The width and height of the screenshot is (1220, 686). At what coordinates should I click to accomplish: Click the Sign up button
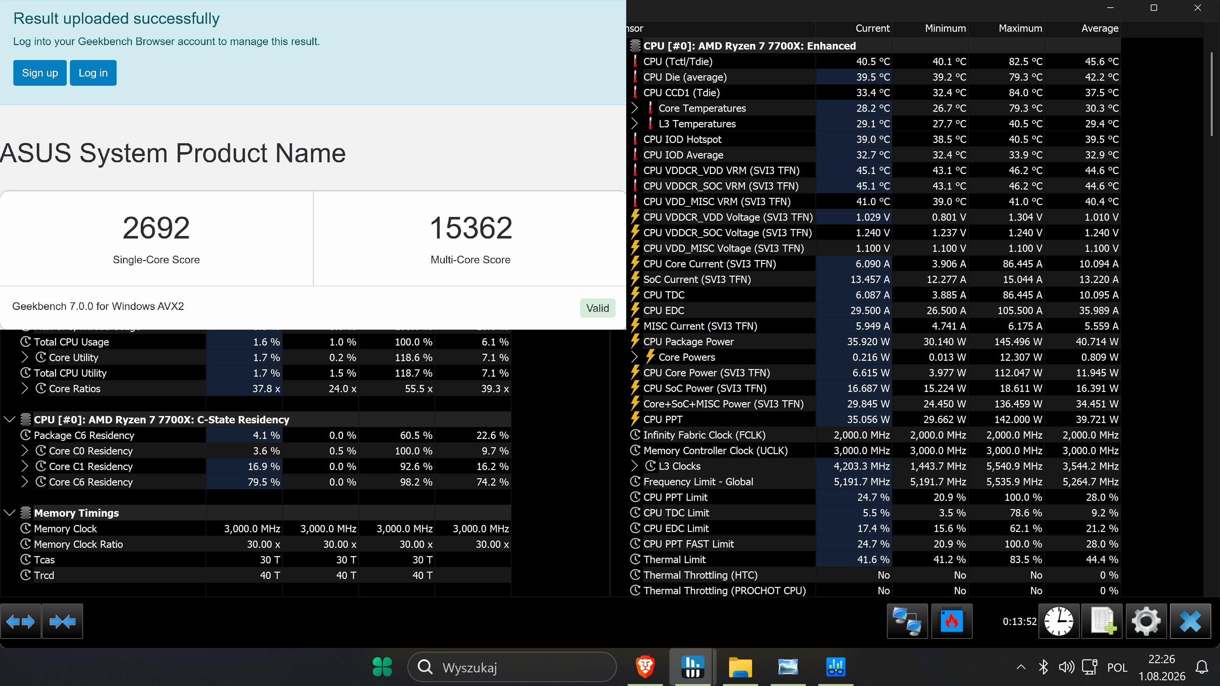coord(40,73)
